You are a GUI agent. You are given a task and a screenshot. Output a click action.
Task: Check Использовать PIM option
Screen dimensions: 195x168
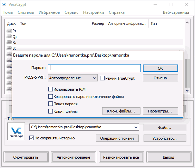tap(50, 89)
